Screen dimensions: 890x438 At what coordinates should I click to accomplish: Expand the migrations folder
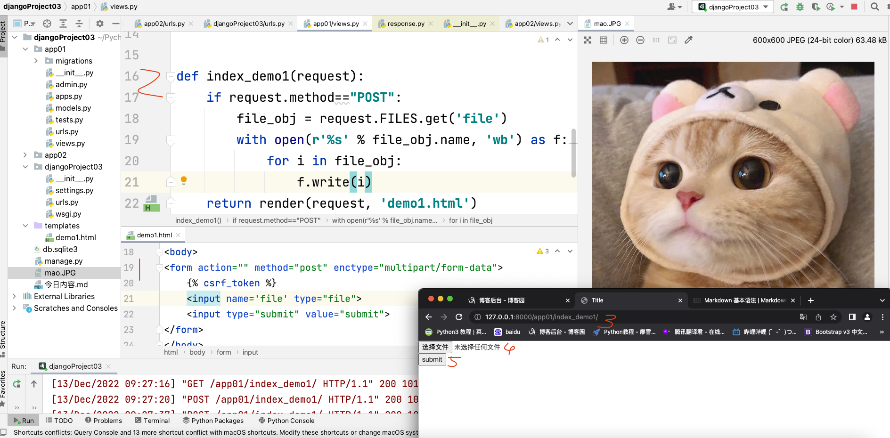(36, 61)
